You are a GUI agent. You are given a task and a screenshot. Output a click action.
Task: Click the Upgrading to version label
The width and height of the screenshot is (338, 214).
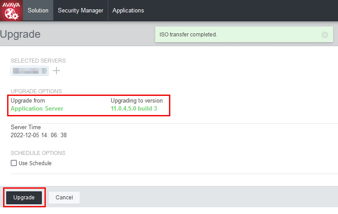tap(137, 100)
